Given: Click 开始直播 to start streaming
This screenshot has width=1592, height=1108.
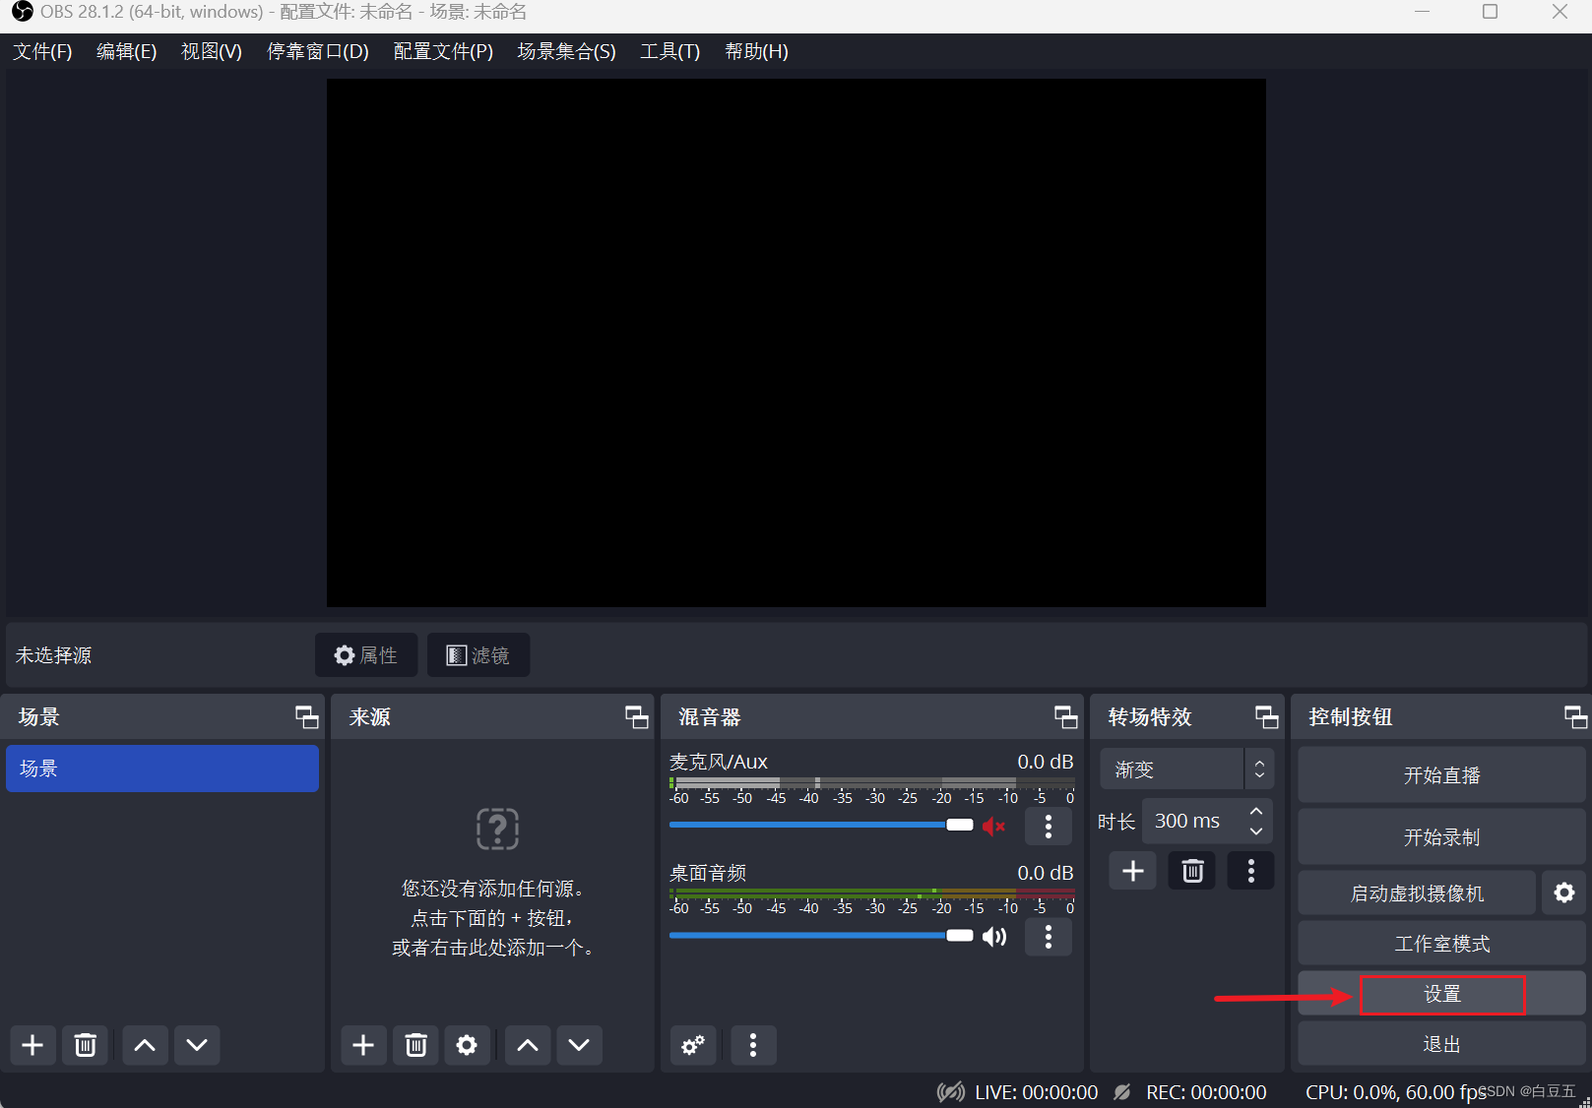Looking at the screenshot, I should click(x=1441, y=775).
